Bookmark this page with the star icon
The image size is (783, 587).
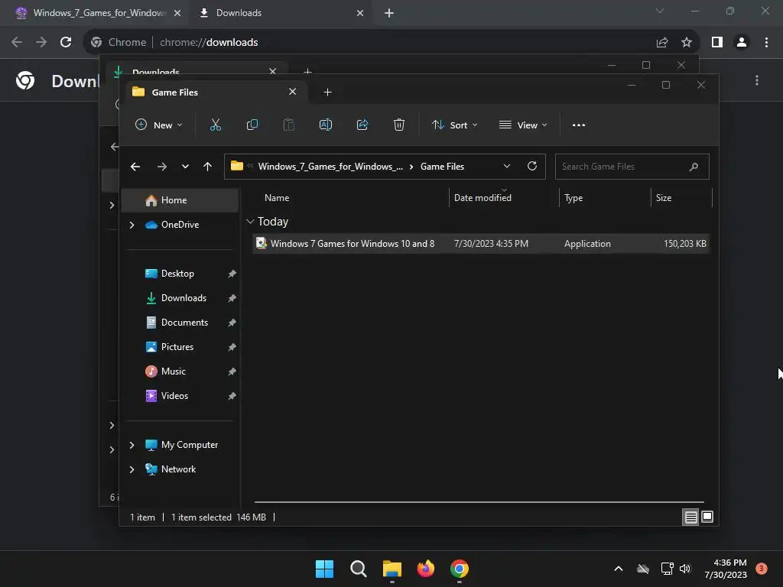pos(687,43)
